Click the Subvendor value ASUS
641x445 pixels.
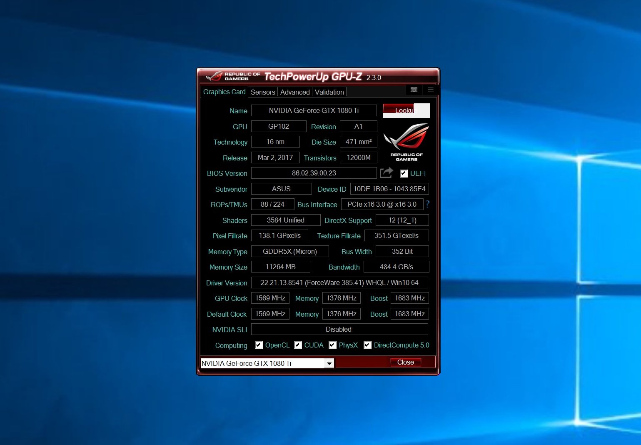click(x=282, y=189)
